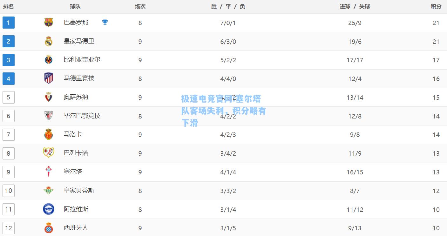Click rank badge number 1

[9, 23]
